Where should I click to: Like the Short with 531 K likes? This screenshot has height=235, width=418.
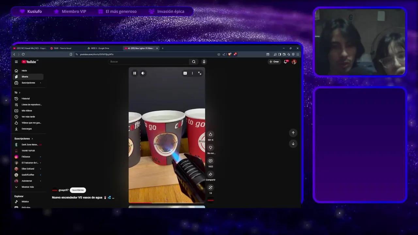click(210, 134)
